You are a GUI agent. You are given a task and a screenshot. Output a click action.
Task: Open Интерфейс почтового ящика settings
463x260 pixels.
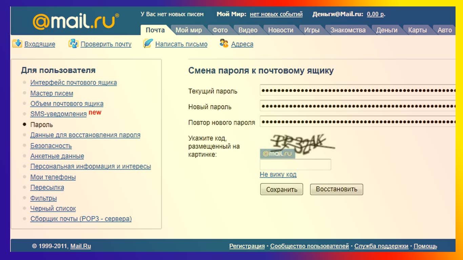click(x=74, y=83)
